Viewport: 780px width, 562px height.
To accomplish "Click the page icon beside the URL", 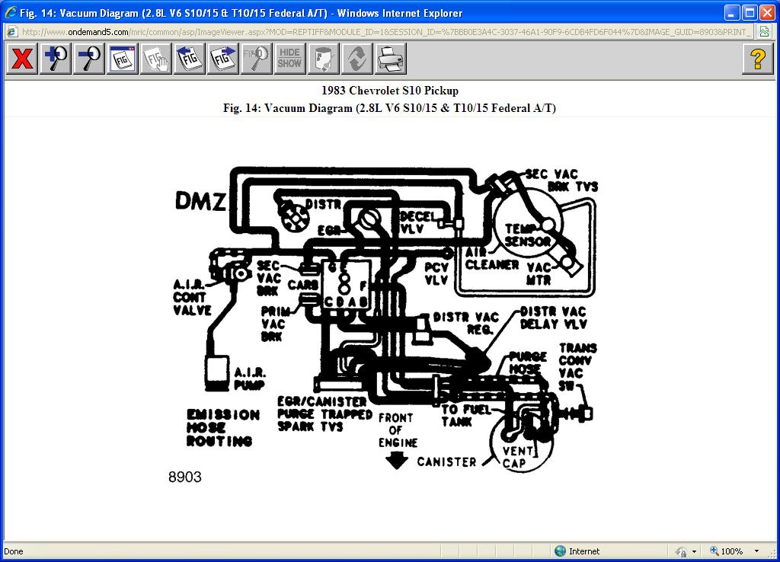I will [x=12, y=32].
